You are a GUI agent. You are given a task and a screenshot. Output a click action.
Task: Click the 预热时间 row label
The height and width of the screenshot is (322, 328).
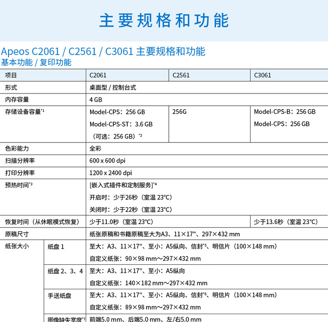point(19,185)
